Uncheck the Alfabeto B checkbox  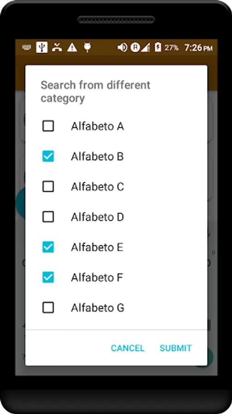(x=48, y=156)
